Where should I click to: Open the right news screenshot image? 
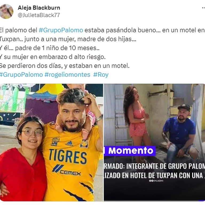(x=154, y=142)
